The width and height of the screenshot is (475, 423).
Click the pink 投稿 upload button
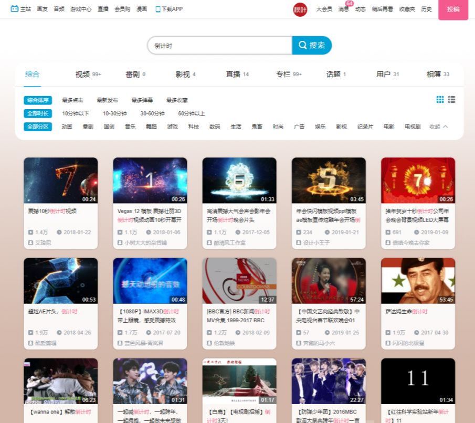453,9
